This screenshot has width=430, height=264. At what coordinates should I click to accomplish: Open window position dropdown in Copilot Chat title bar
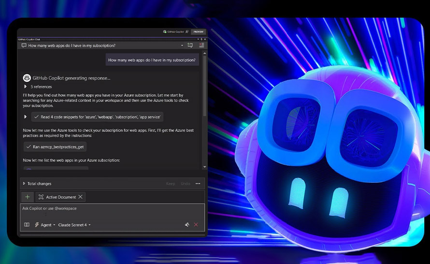198,39
